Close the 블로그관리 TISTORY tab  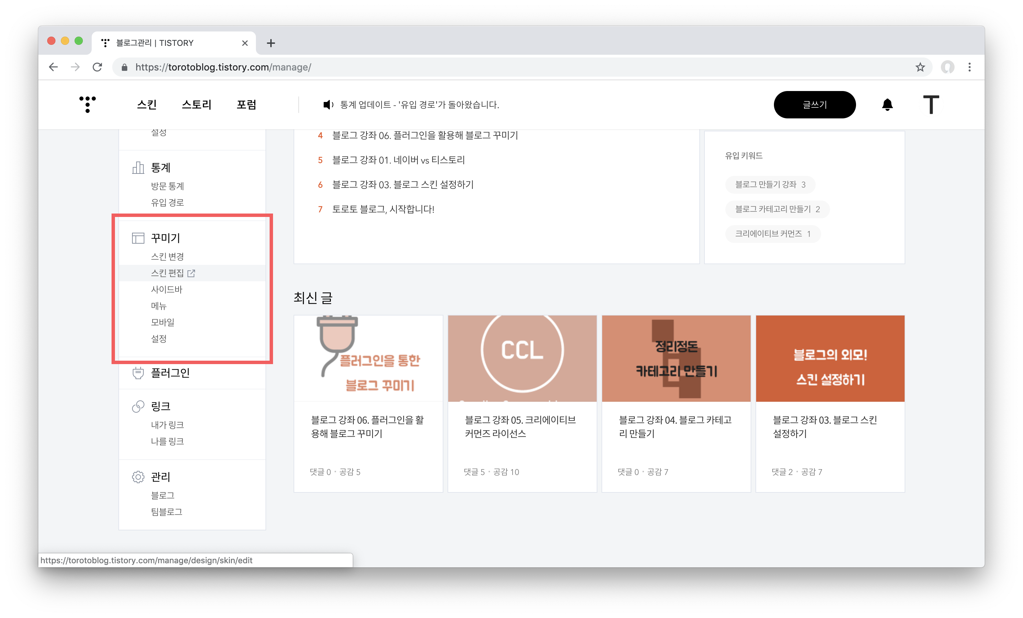click(245, 43)
